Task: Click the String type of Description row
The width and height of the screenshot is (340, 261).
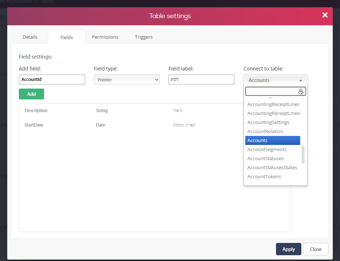Action: 102,111
